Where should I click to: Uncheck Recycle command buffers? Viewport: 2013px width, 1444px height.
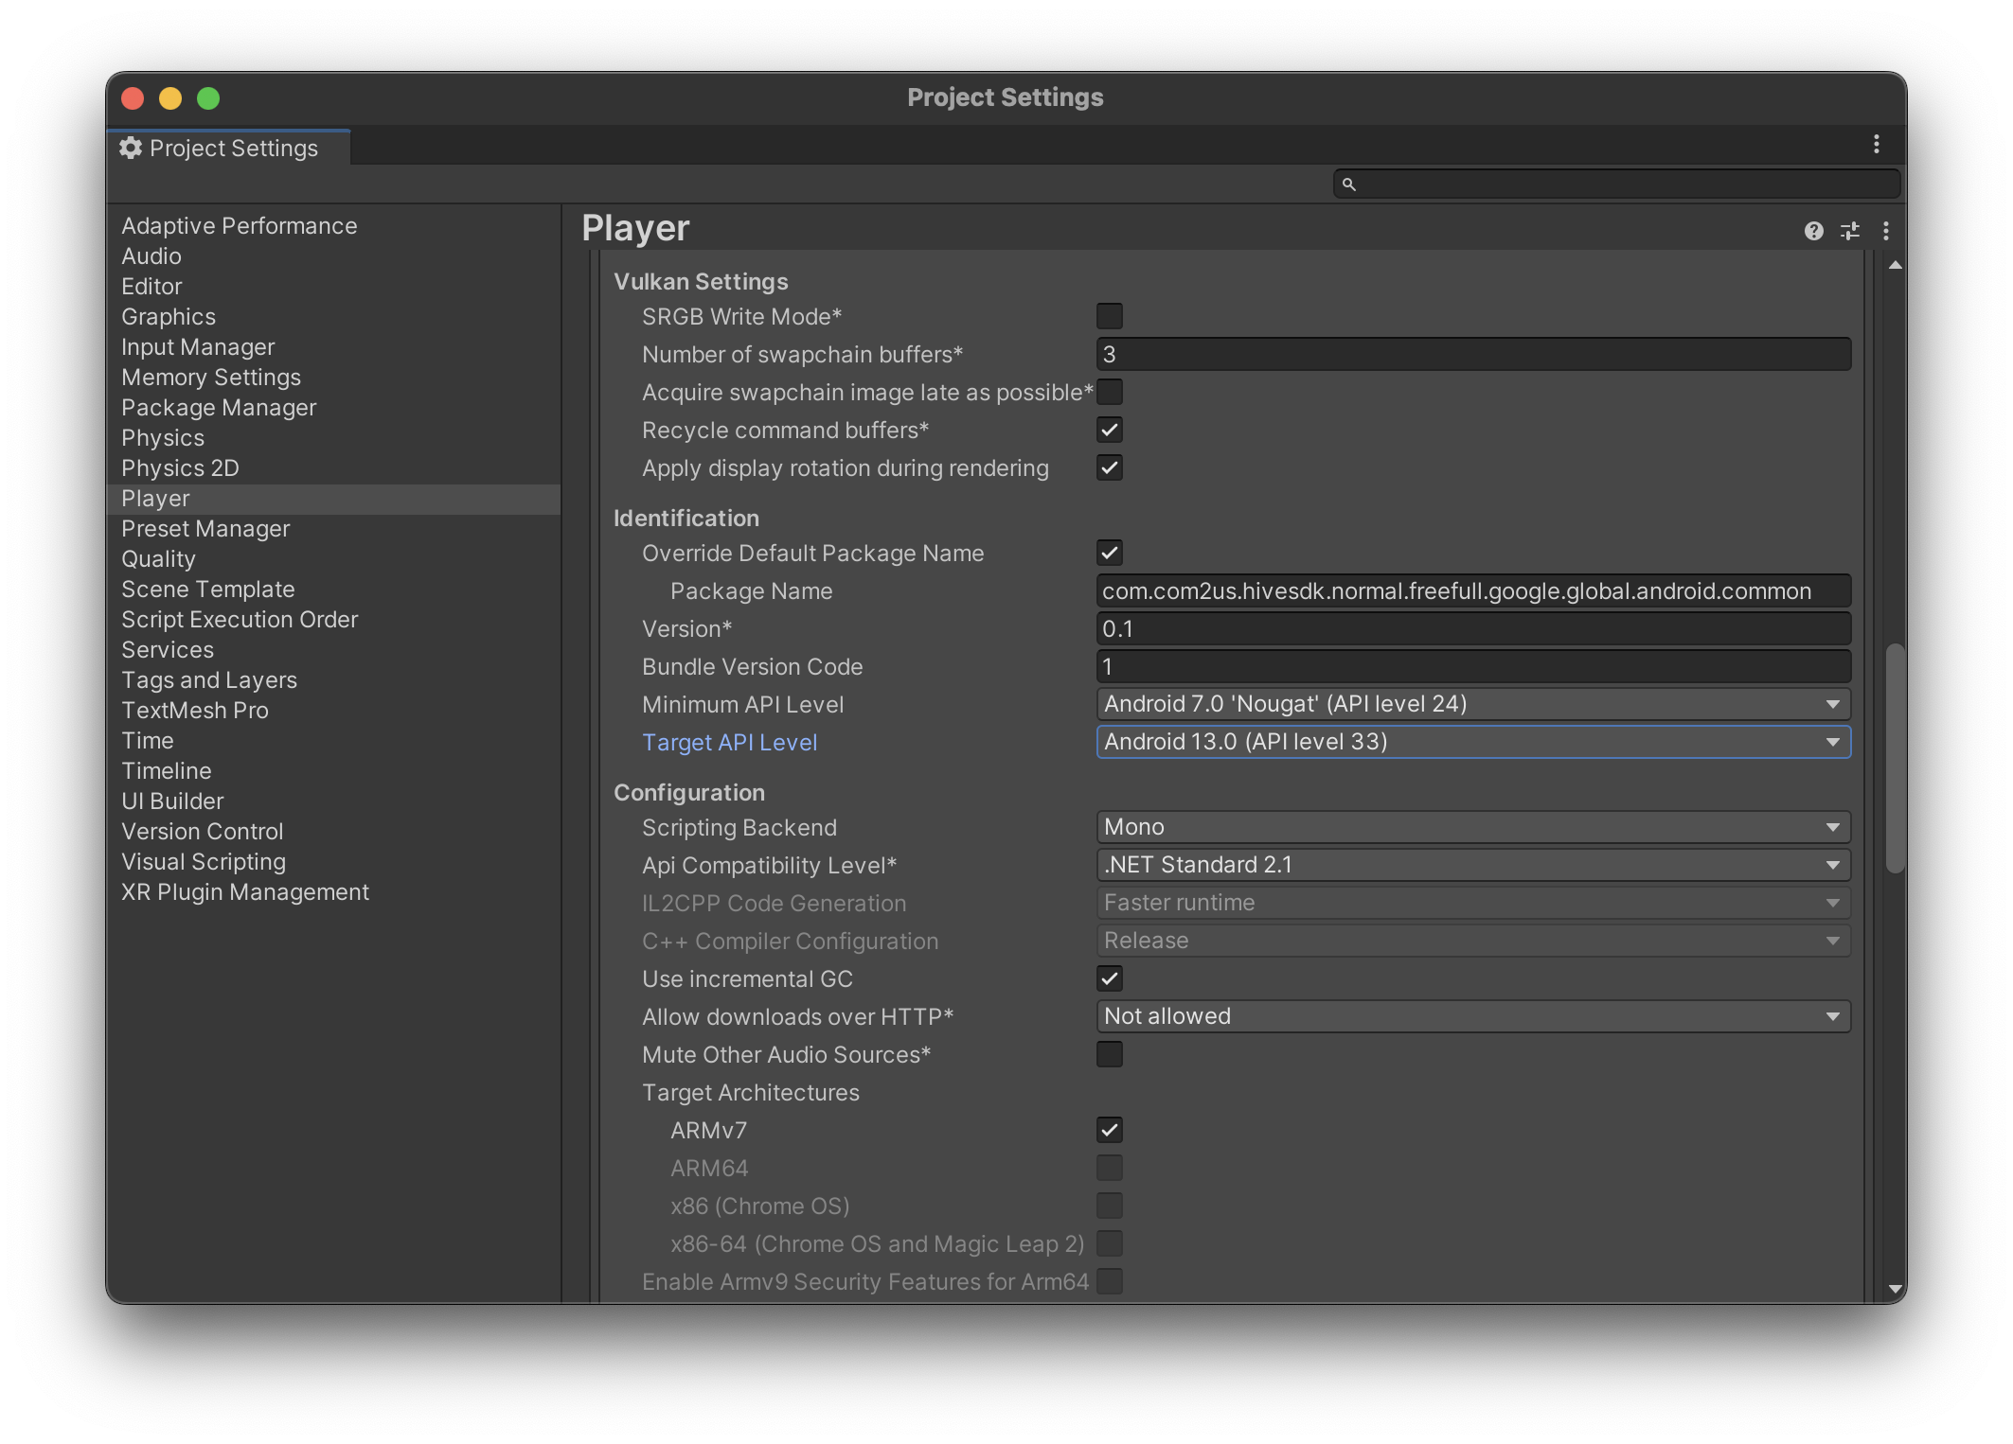click(1109, 430)
